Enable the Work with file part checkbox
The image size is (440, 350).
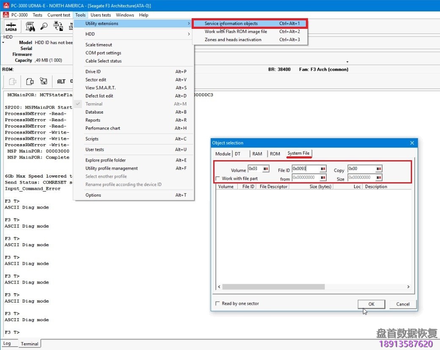[217, 178]
